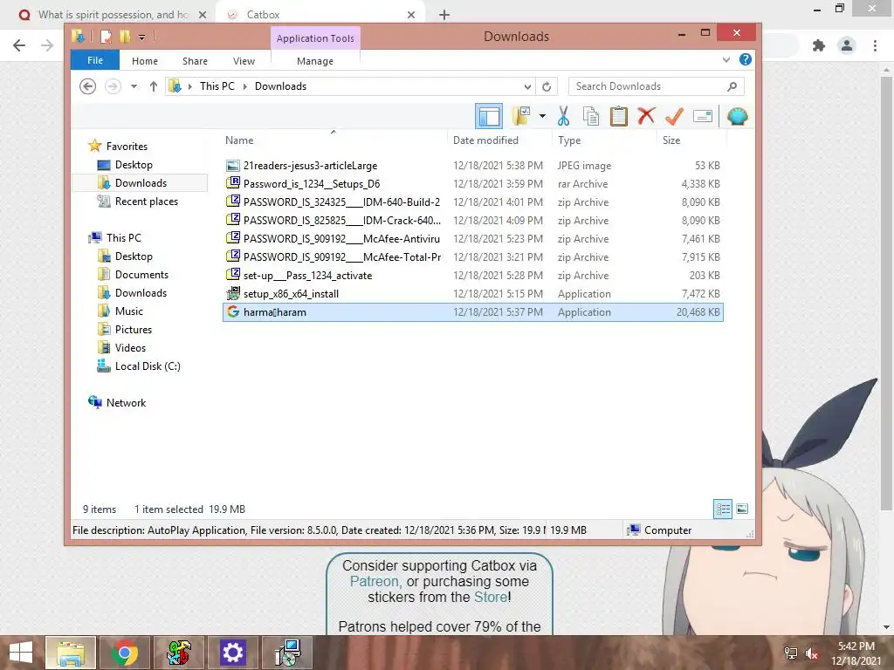Switch to the spirit possession browser tab

(112, 15)
